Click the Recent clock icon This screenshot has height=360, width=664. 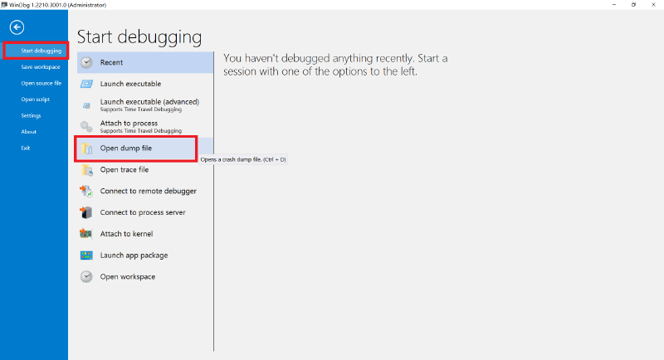point(86,62)
